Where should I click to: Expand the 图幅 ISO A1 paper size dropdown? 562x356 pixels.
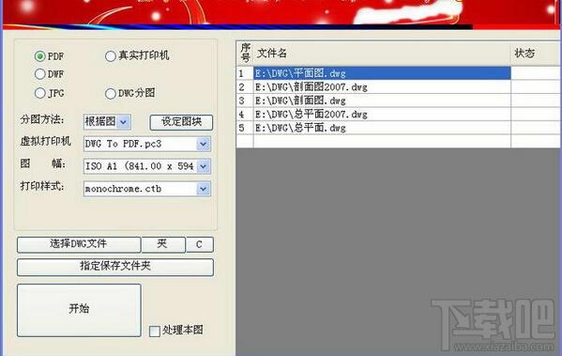click(204, 166)
